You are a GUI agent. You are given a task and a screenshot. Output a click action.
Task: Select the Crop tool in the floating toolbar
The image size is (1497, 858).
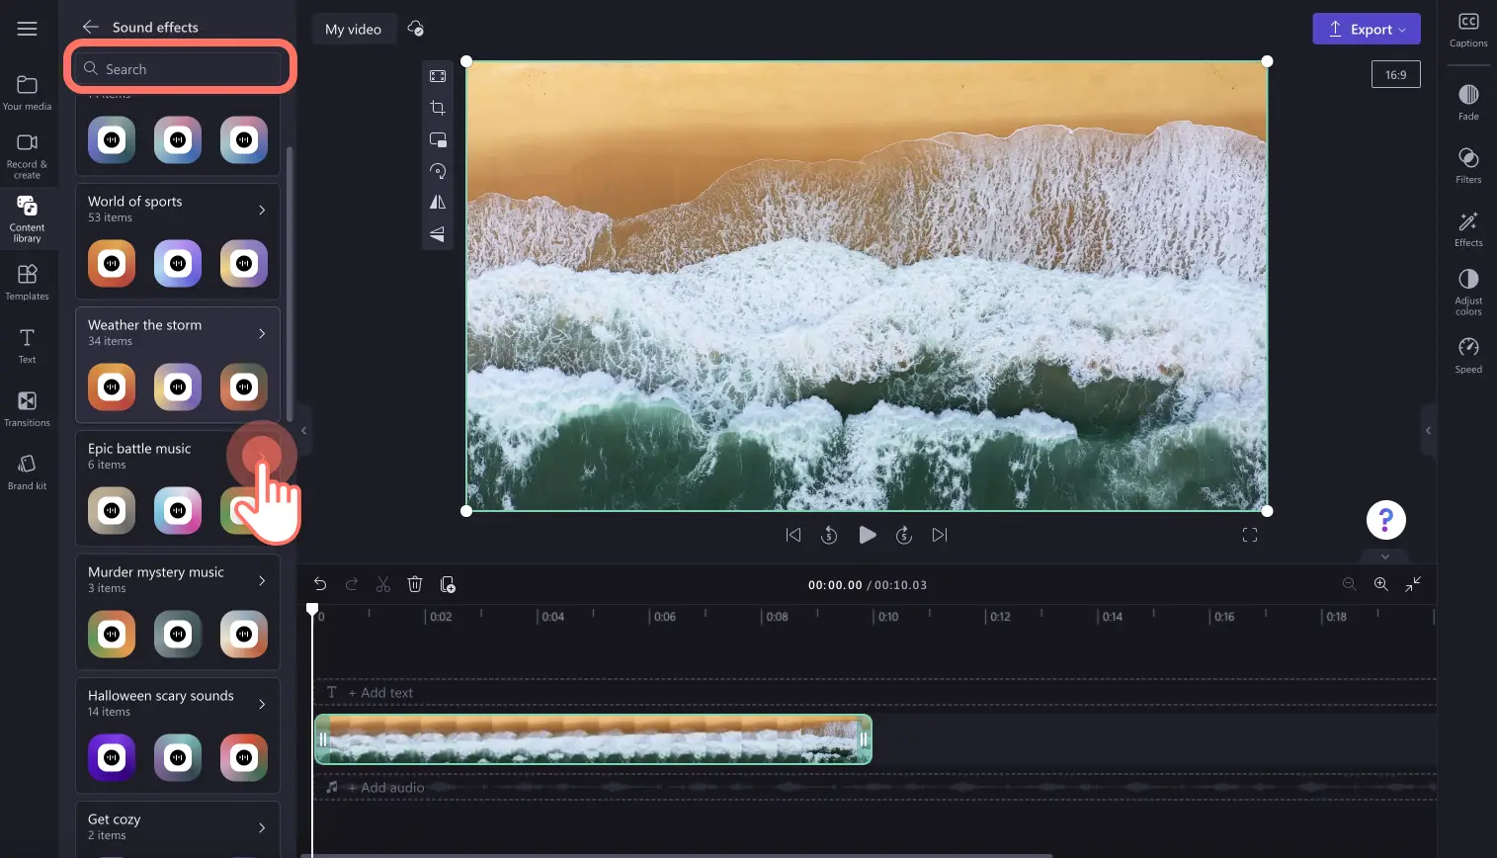tap(438, 108)
